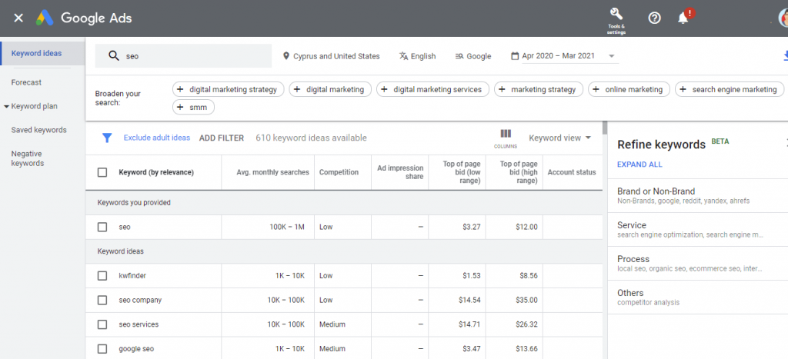
Task: Click the 'google seo' keyword text
Action: 137,349
